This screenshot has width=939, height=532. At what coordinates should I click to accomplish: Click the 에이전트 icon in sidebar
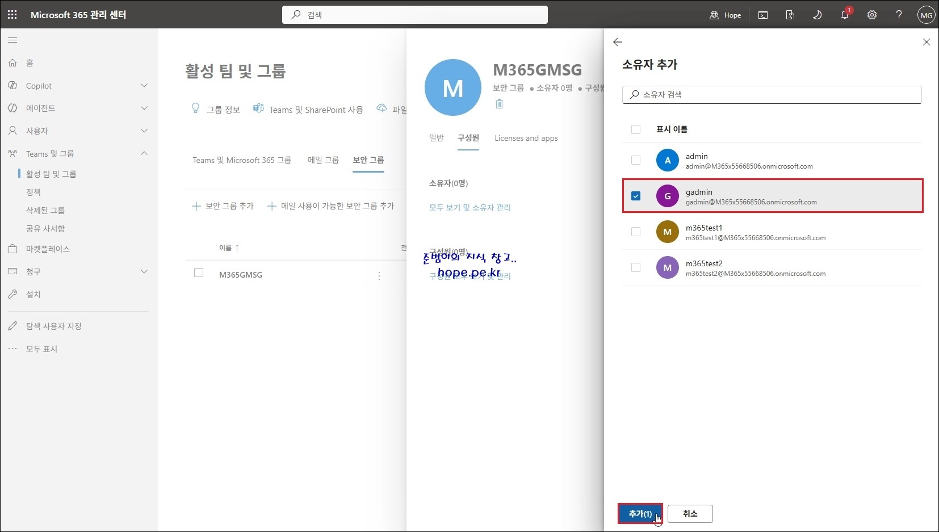pyautogui.click(x=12, y=108)
